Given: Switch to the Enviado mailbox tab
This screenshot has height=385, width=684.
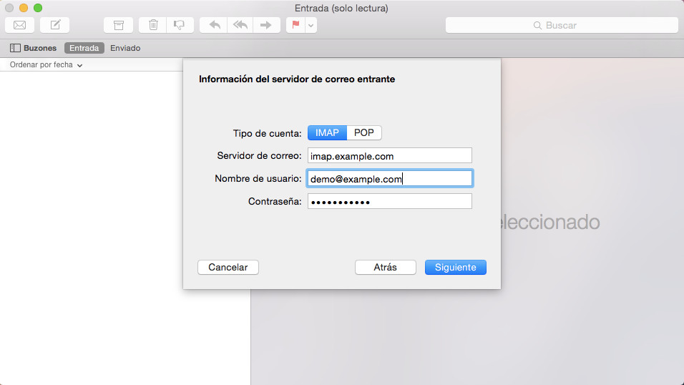Looking at the screenshot, I should (x=125, y=48).
